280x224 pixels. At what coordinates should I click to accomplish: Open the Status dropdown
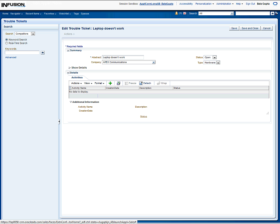[215, 57]
